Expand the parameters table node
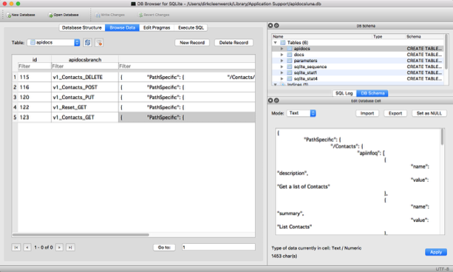Viewport: 453px width, 272px height. pos(282,61)
